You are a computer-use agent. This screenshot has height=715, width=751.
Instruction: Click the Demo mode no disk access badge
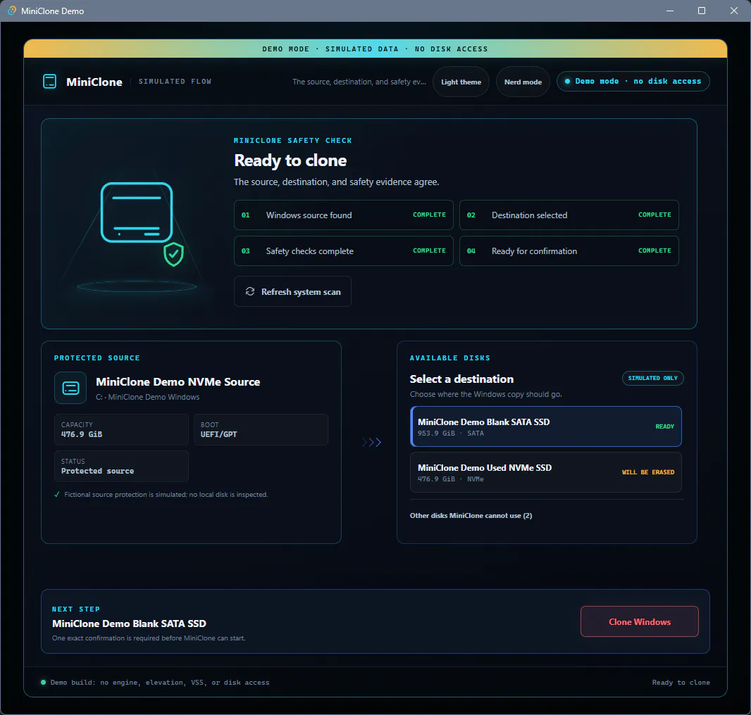633,82
